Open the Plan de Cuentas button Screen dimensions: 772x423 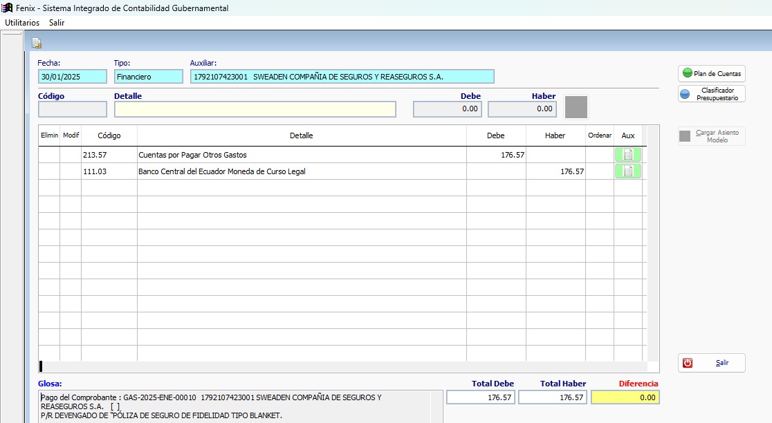[711, 73]
